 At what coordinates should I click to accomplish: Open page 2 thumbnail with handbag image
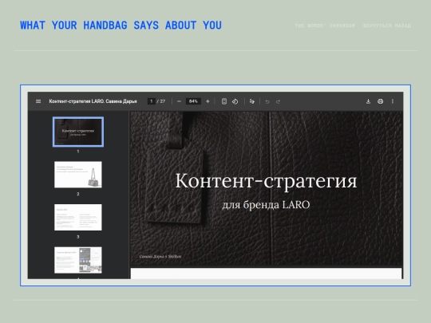tap(78, 175)
